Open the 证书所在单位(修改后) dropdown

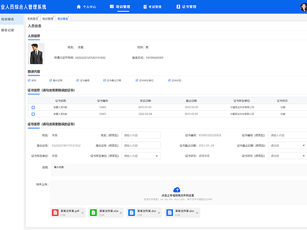(x=141, y=156)
